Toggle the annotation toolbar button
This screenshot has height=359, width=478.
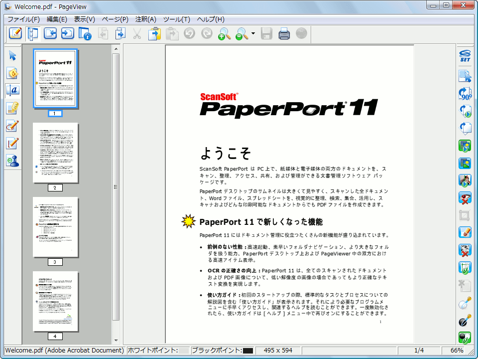click(15, 34)
